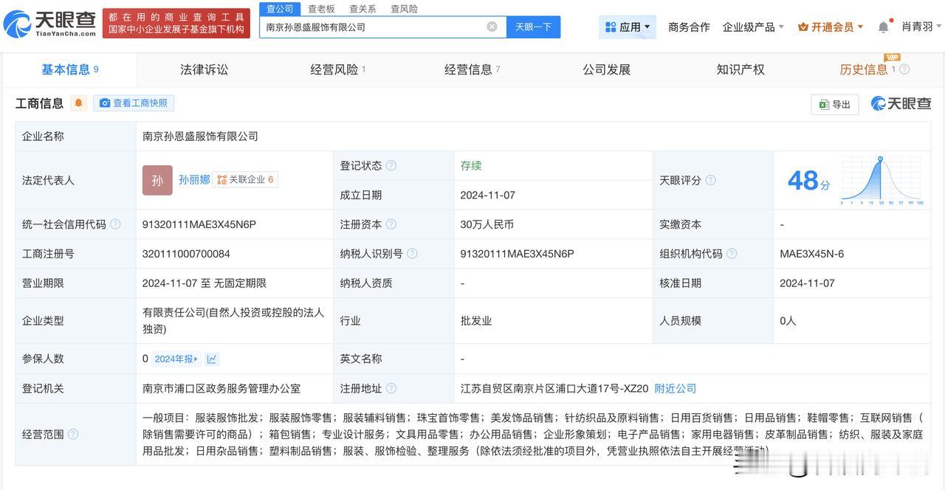The width and height of the screenshot is (945, 490).
Task: Click the red banner 都在用的商业查询工具
Action: (x=176, y=24)
